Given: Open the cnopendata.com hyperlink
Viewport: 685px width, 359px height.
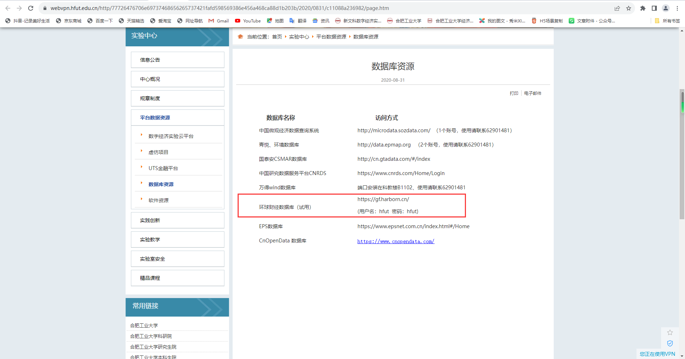Looking at the screenshot, I should [x=396, y=241].
